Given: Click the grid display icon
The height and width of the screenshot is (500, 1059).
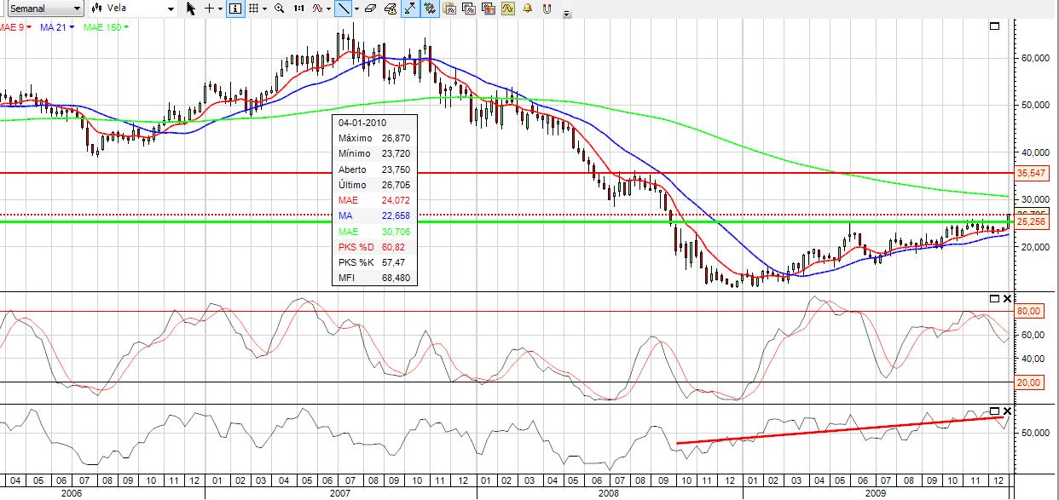Looking at the screenshot, I should point(253,9).
